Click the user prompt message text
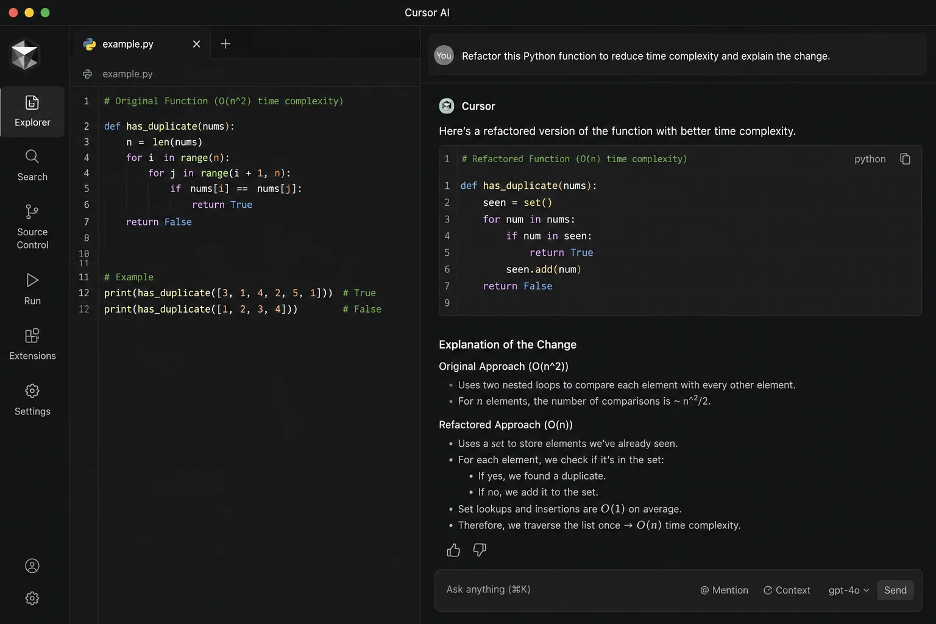The image size is (936, 624). click(646, 56)
